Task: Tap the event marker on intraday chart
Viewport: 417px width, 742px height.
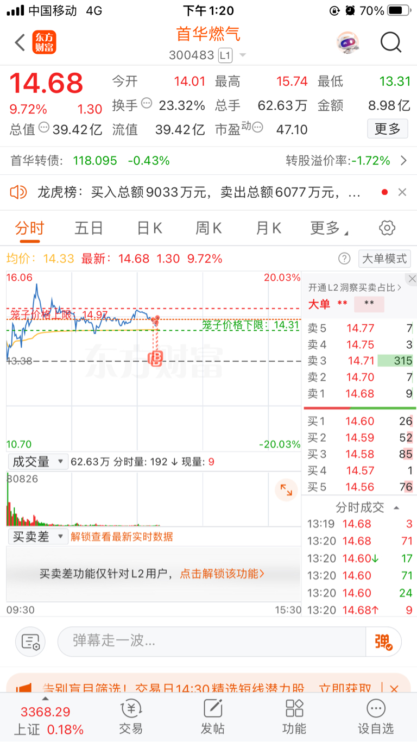Action: (156, 357)
